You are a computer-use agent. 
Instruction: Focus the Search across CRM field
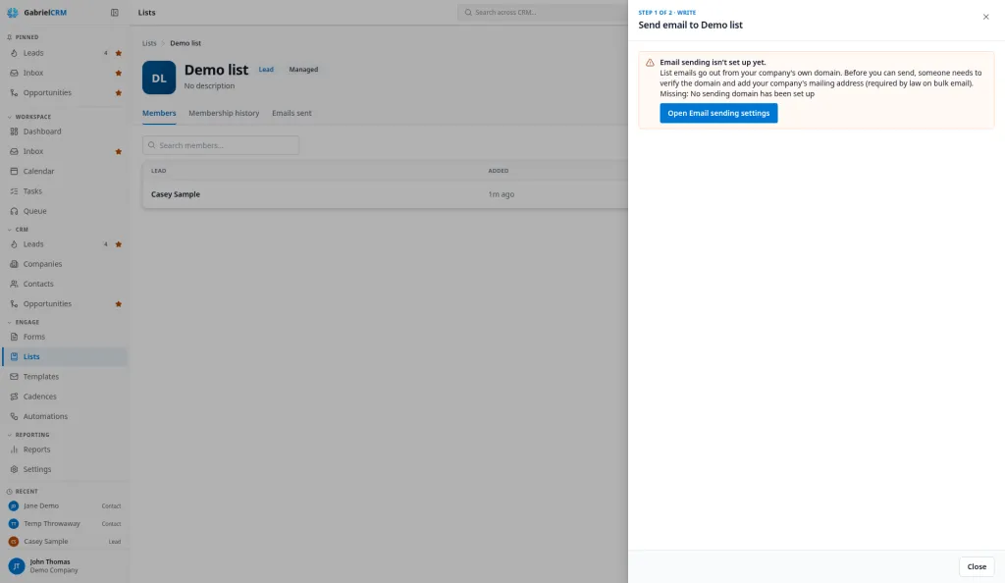(543, 12)
